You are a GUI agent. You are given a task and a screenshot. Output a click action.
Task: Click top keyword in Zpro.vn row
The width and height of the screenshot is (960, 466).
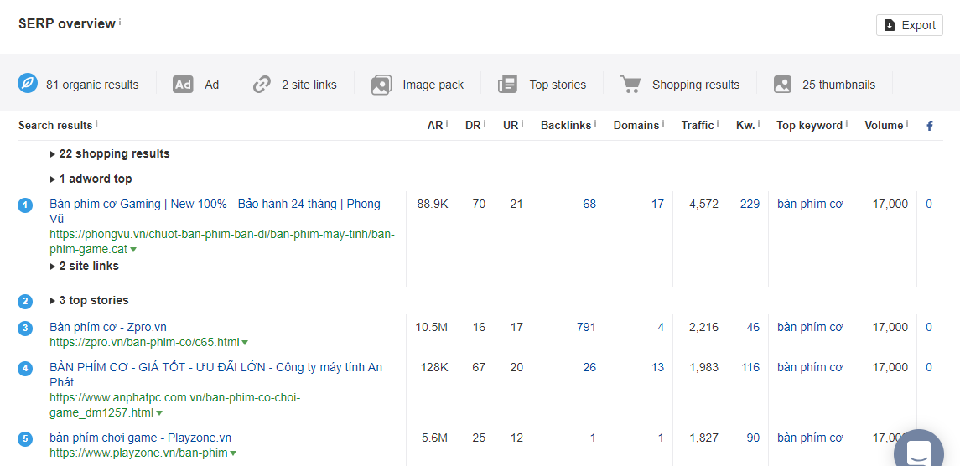[810, 327]
